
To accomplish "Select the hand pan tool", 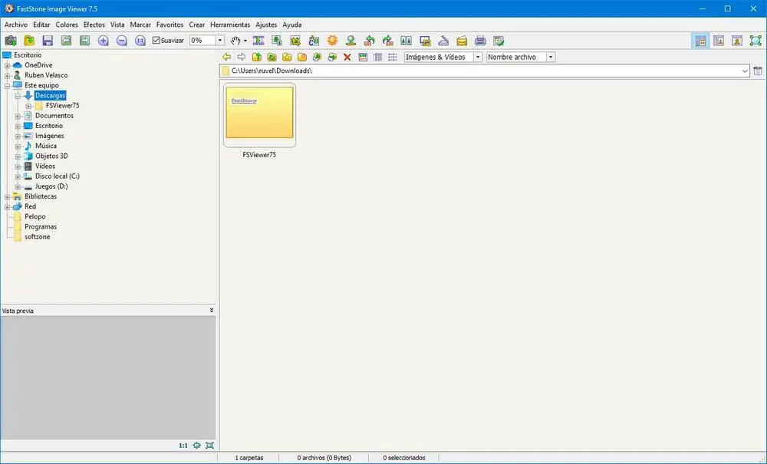I will (x=235, y=41).
